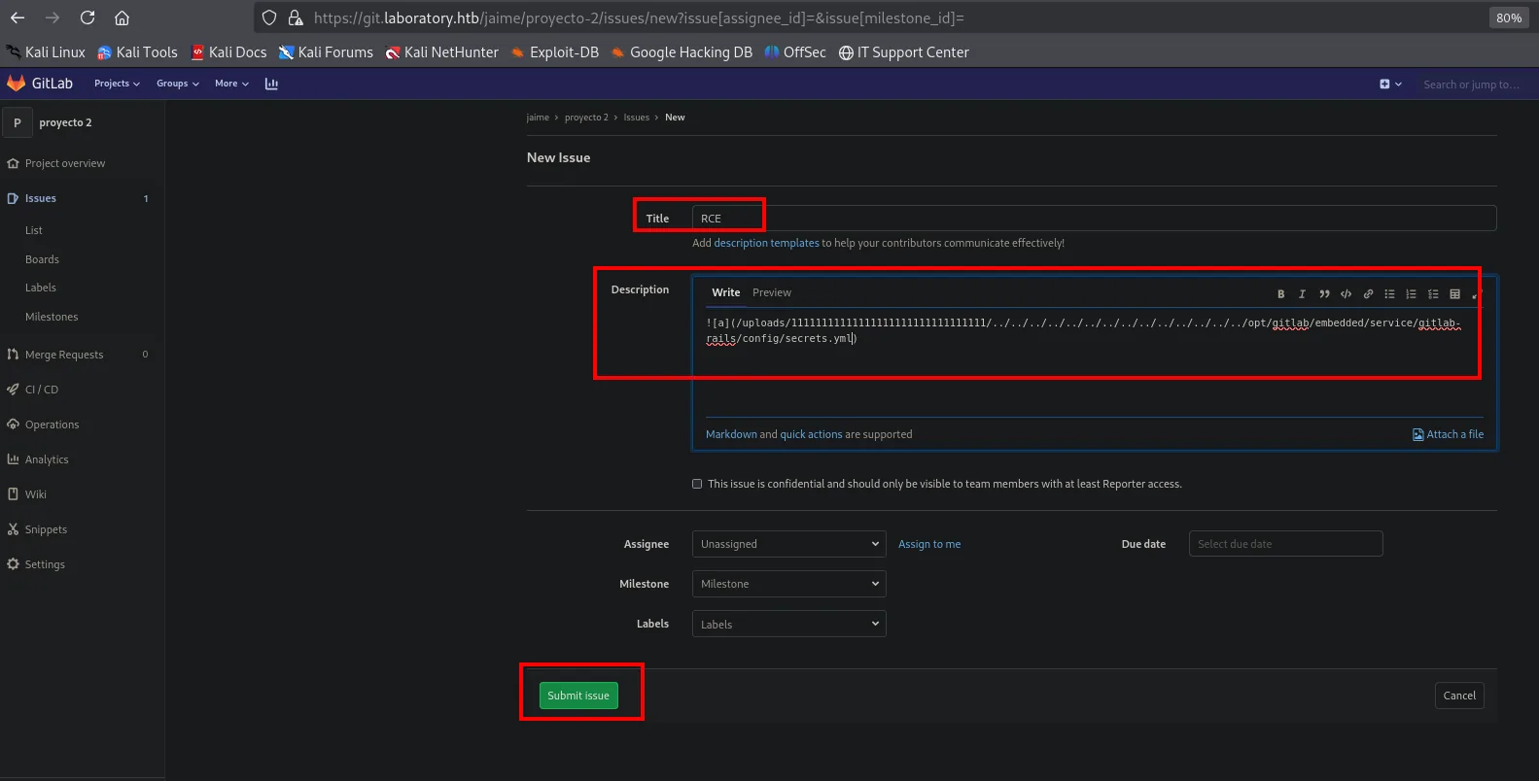The width and height of the screenshot is (1539, 781).
Task: Go back in browser history
Action: tap(17, 17)
